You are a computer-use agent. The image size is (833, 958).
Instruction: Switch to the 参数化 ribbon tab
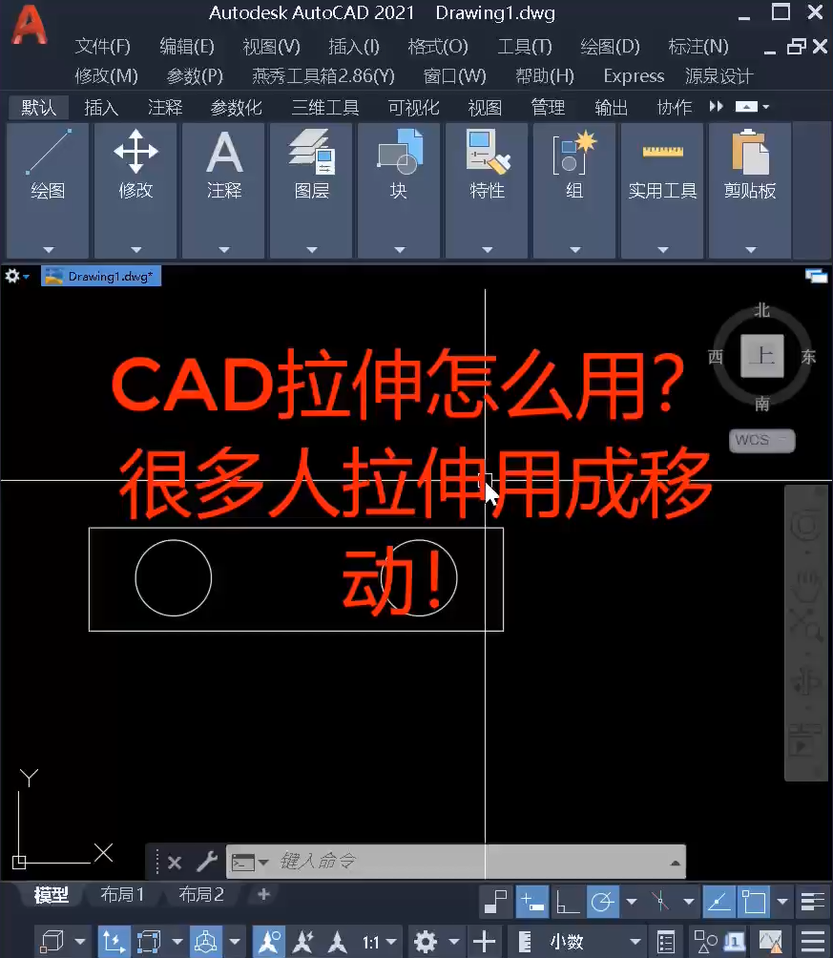tap(236, 108)
